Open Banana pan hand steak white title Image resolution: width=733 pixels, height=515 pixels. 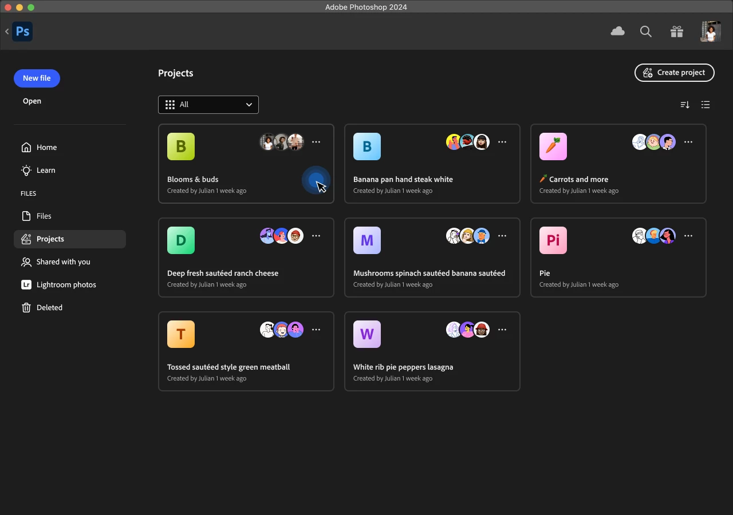(403, 179)
